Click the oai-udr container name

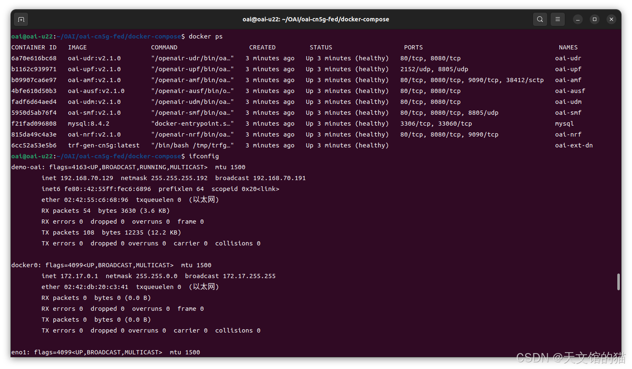point(568,58)
